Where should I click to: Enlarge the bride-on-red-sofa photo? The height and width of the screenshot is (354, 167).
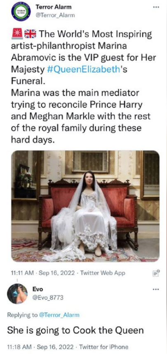click(85, 206)
